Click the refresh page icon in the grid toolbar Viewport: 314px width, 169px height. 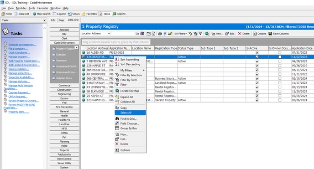tap(153, 34)
